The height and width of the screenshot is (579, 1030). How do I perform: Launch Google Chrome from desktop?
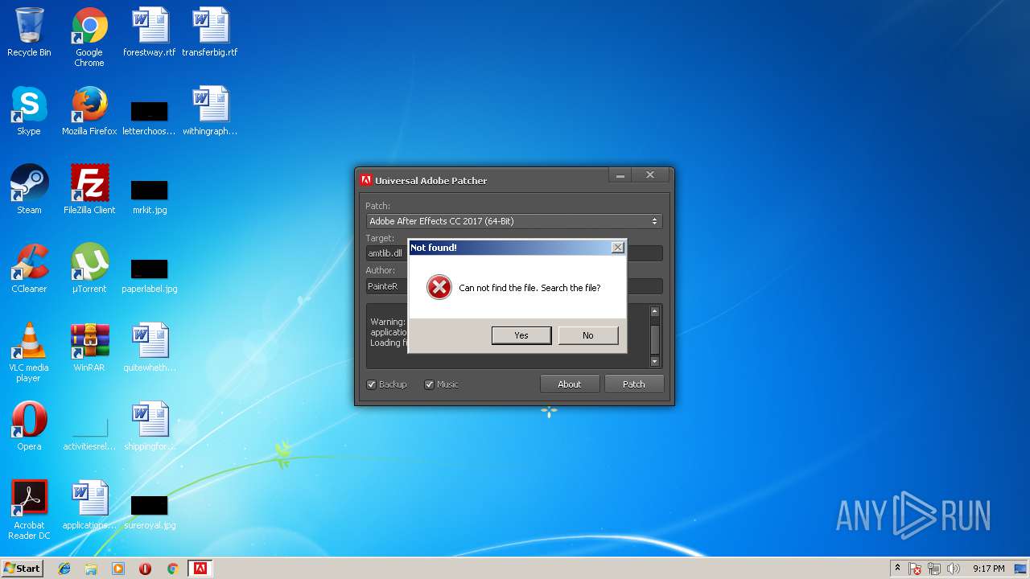tap(89, 37)
